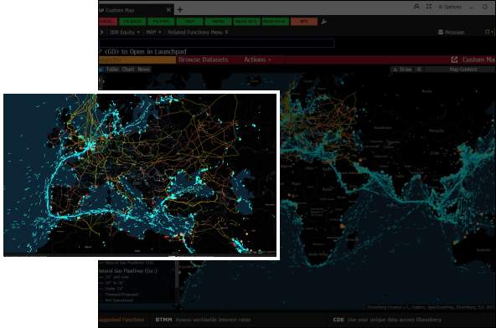
Task: Click the South Africa label on the map
Action: tap(318, 254)
